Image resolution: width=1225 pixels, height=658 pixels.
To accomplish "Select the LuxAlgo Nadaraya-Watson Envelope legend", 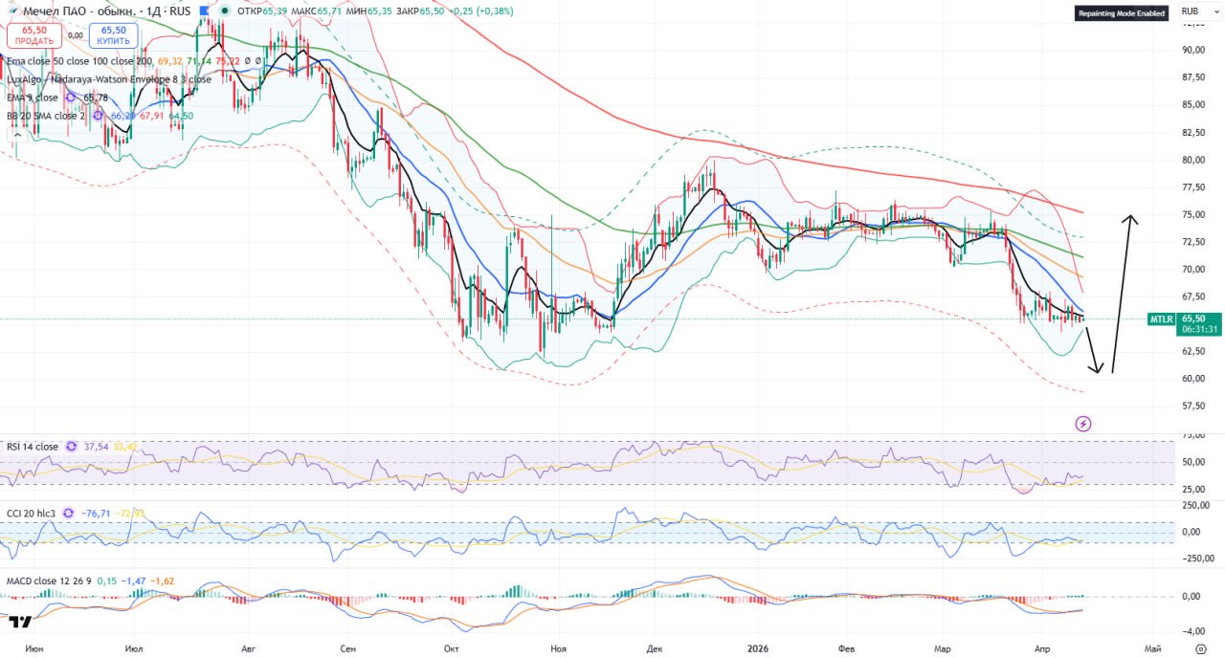I will point(107,79).
